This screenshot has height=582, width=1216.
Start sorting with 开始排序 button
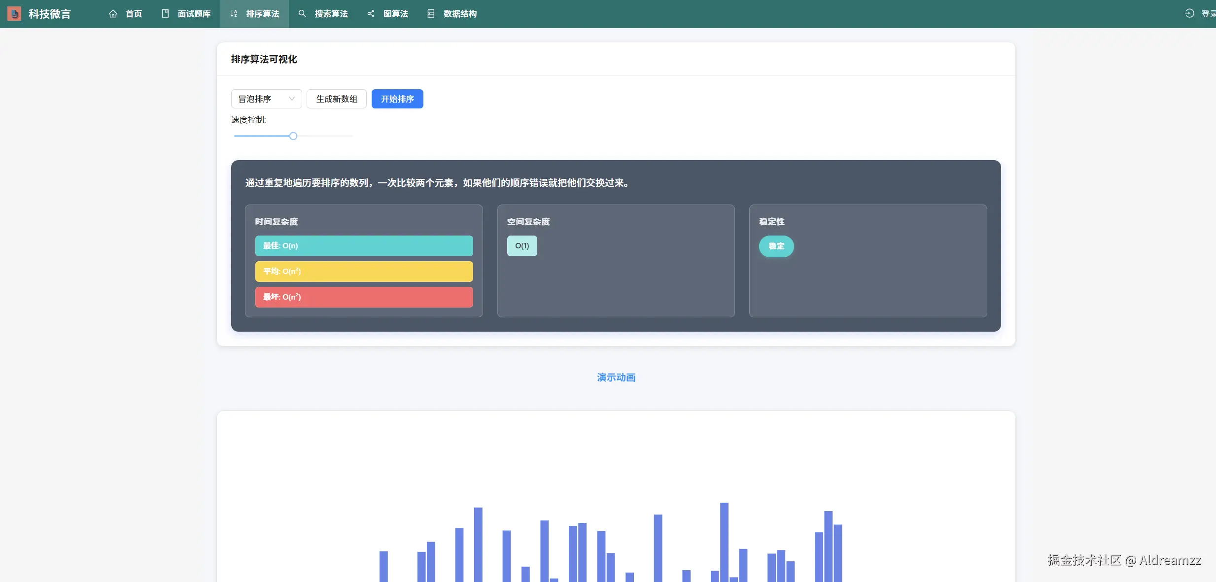click(397, 99)
